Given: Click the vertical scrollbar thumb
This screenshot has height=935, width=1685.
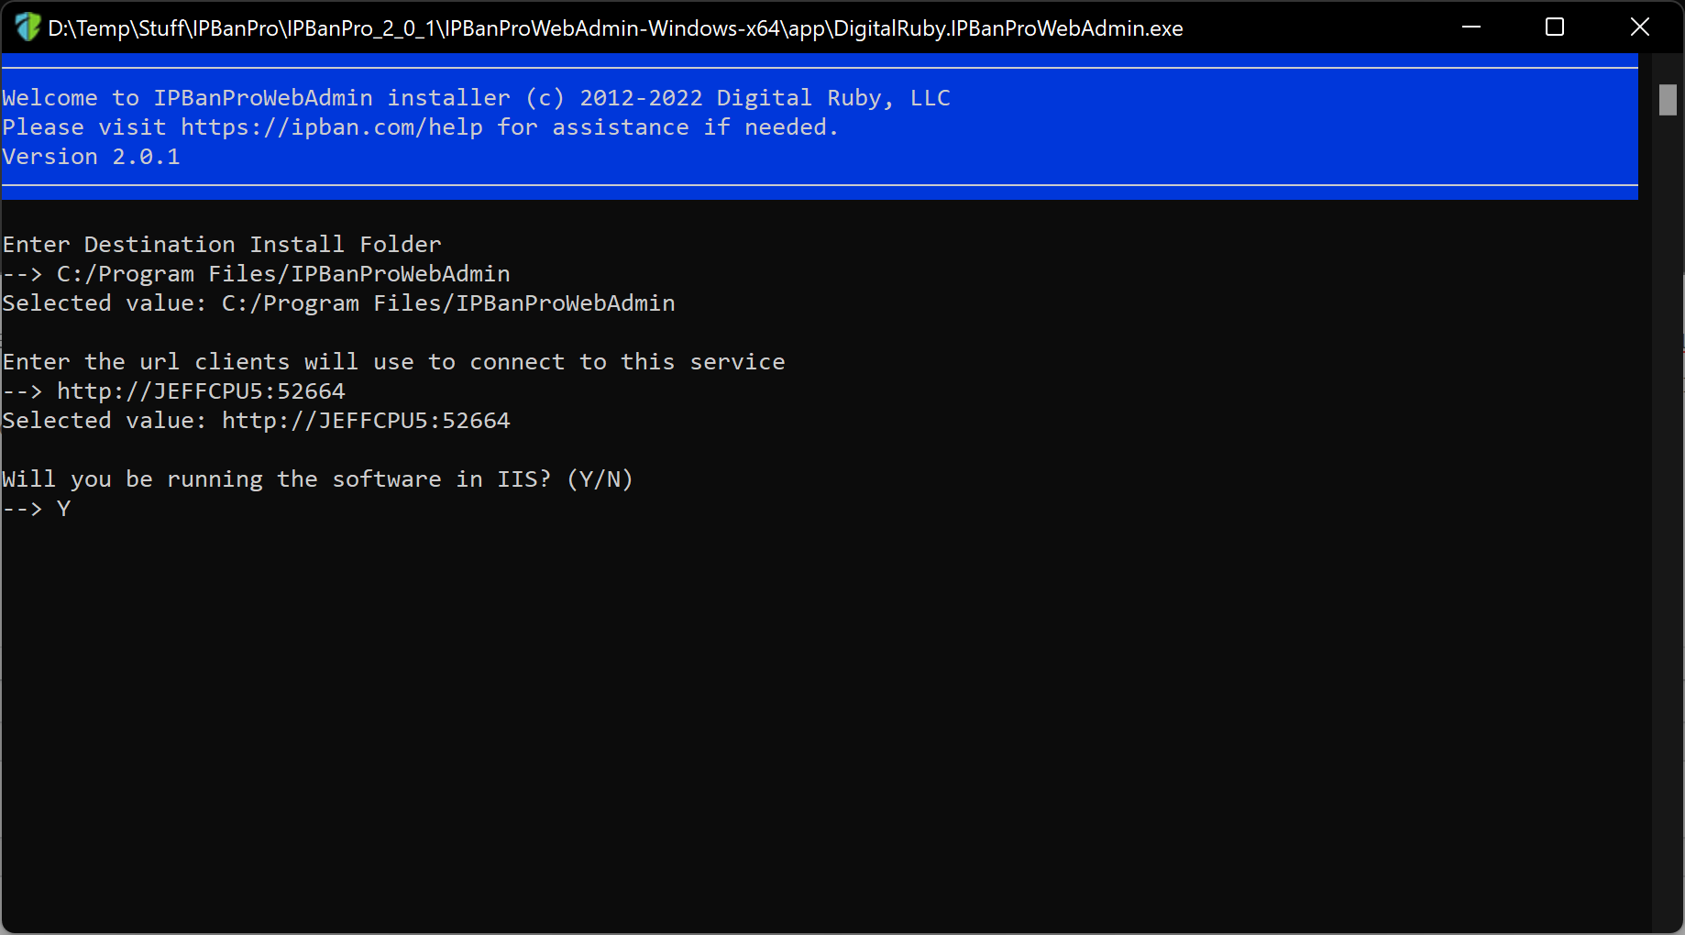Looking at the screenshot, I should point(1668,100).
